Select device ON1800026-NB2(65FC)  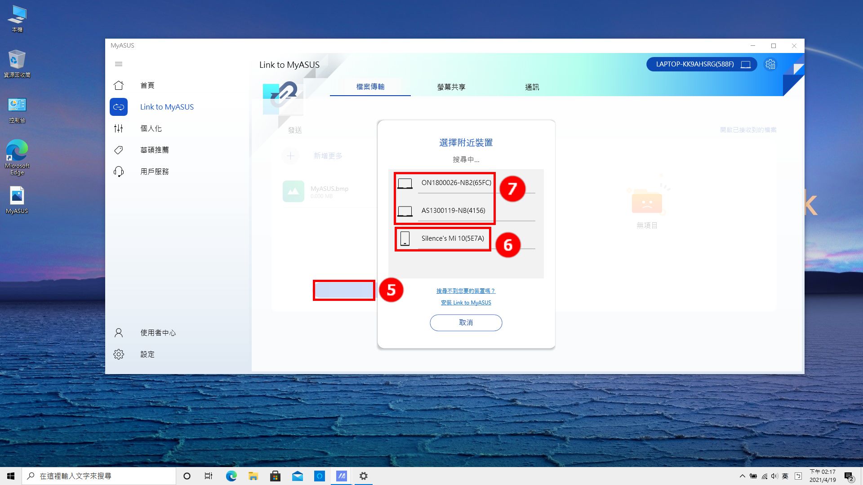click(466, 183)
